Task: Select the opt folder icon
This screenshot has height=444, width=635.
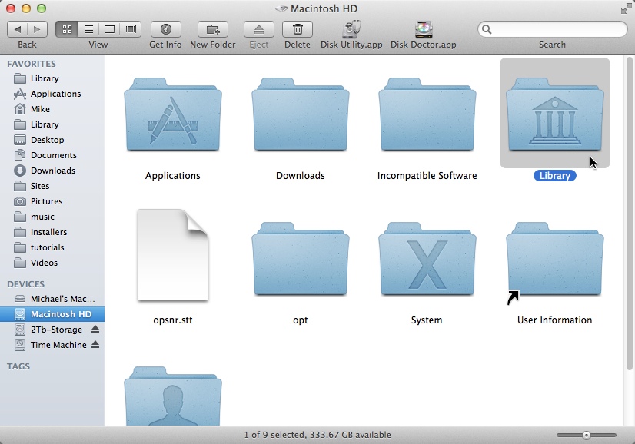Action: click(301, 259)
